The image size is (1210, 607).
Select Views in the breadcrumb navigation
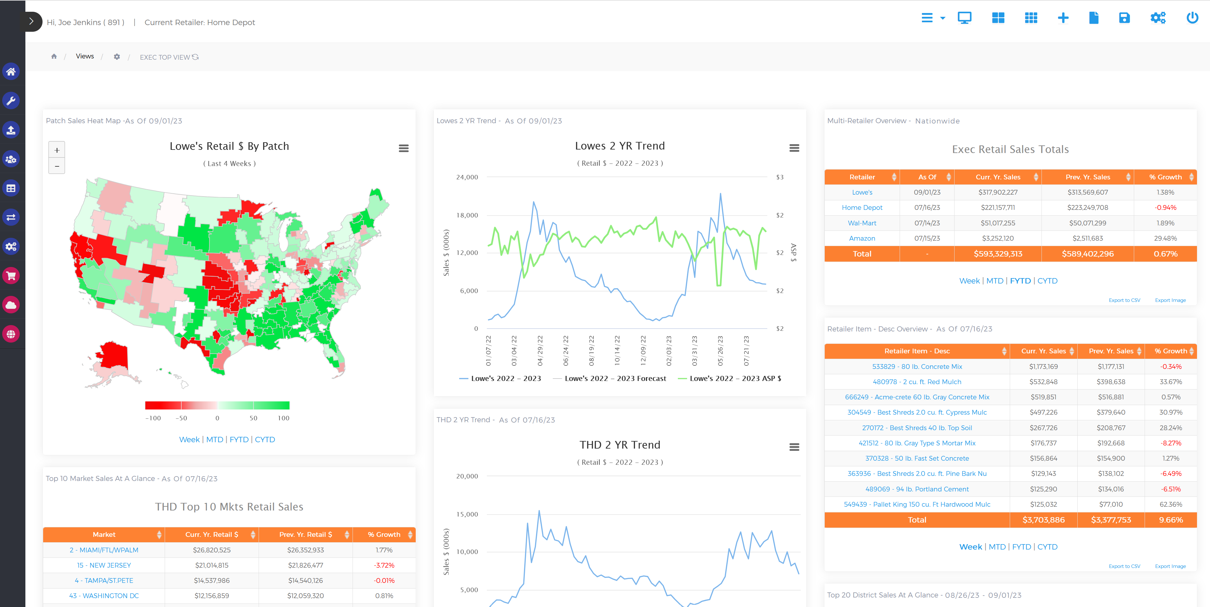pos(84,56)
